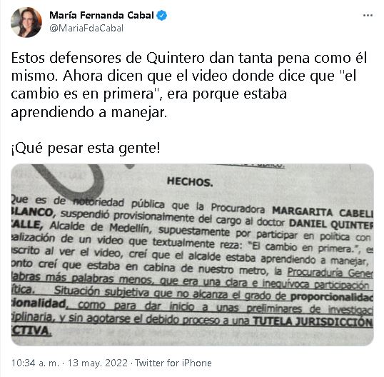Screen dimensions: 384x377
Task: Open the attached document photo
Action: pos(192,255)
